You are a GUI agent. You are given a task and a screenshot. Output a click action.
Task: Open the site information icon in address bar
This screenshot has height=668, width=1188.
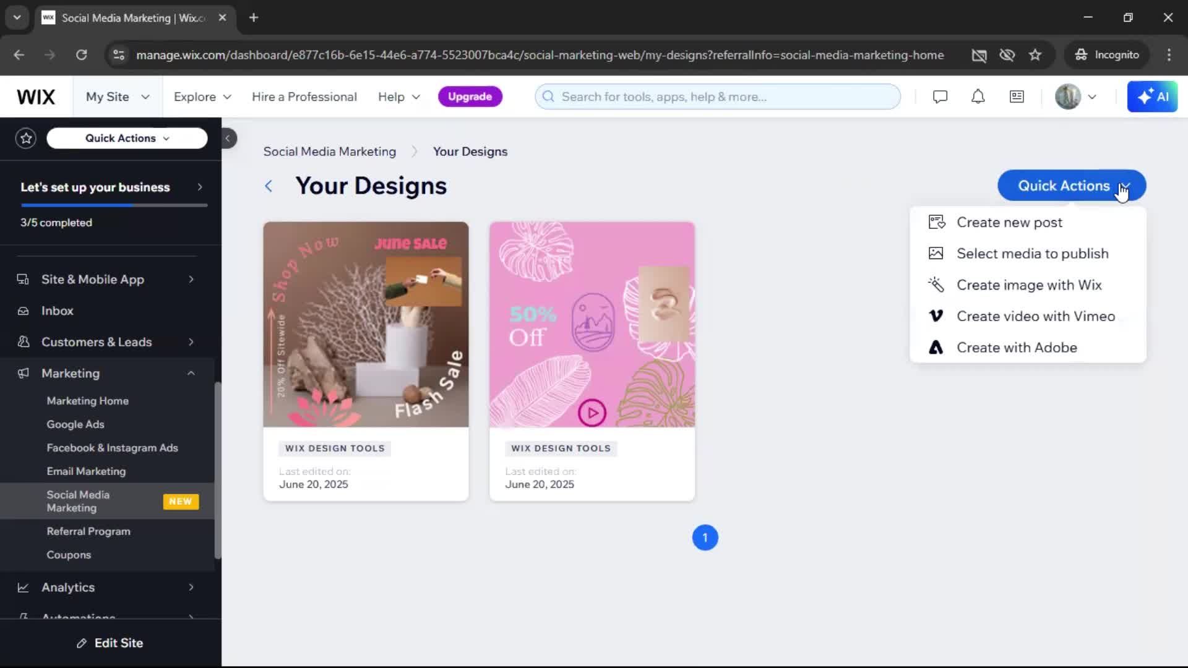[x=118, y=55]
